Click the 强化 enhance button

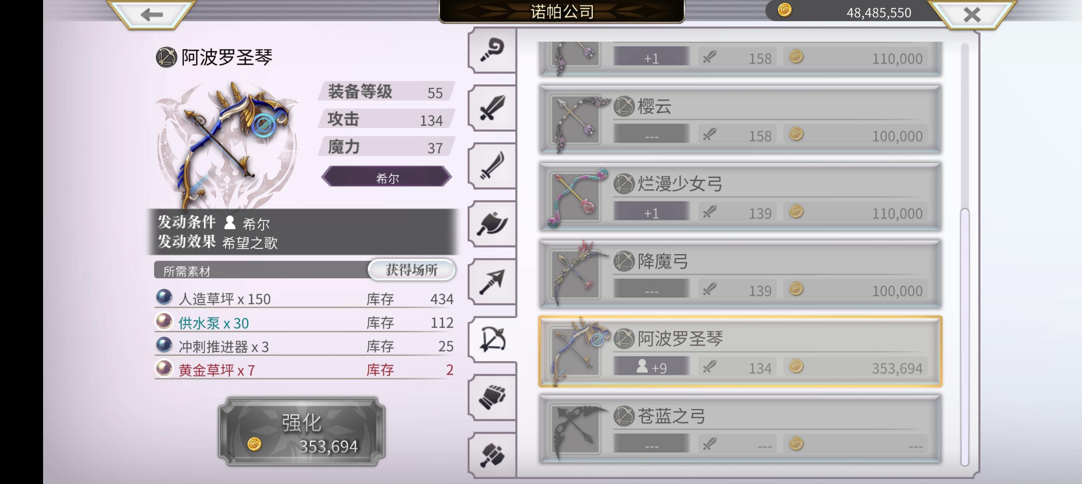301,432
